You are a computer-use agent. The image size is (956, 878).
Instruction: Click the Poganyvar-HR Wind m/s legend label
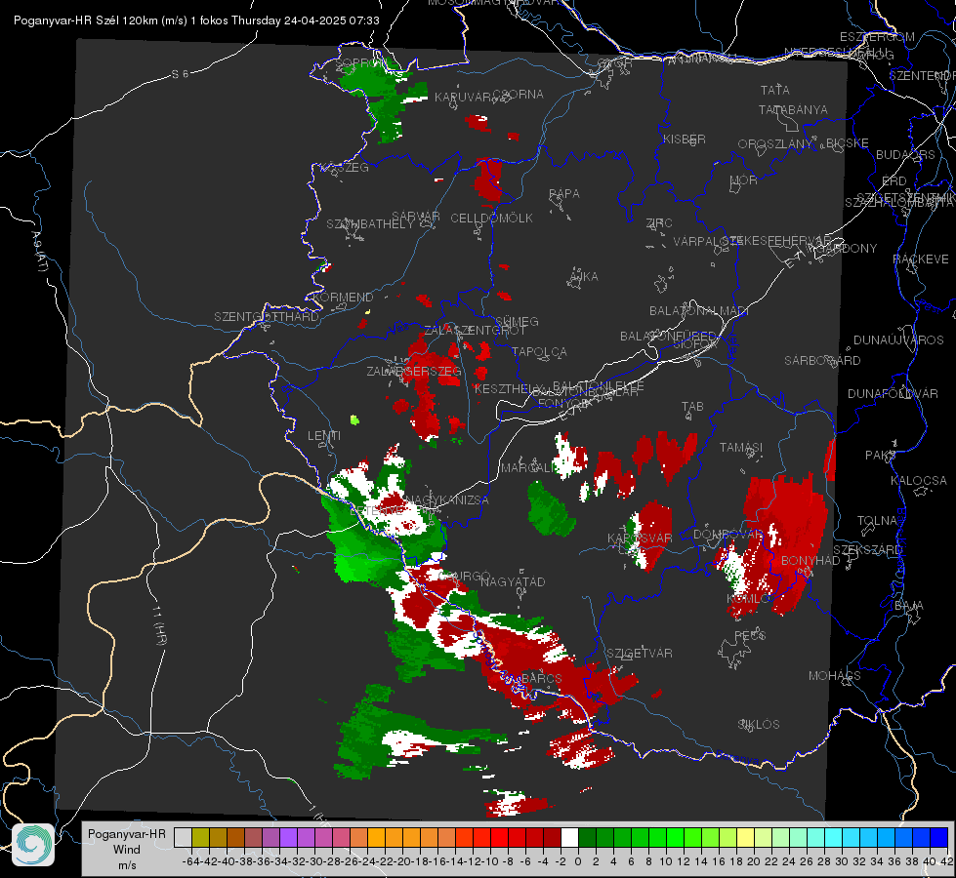[127, 850]
